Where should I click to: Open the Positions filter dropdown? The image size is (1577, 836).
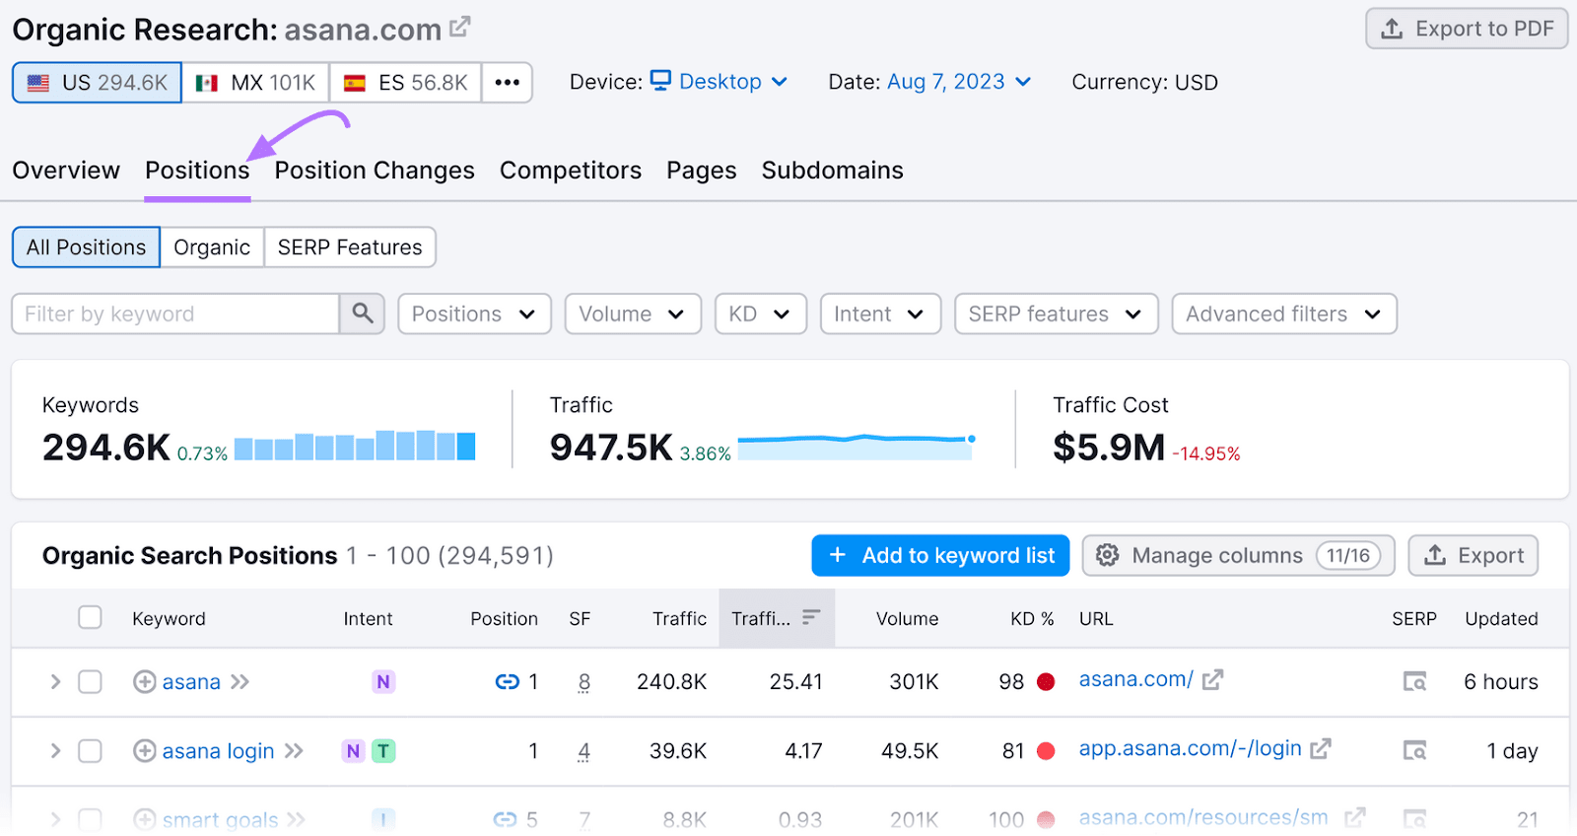[474, 313]
